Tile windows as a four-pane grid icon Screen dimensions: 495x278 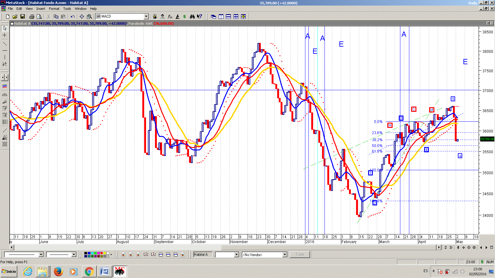tap(236, 16)
